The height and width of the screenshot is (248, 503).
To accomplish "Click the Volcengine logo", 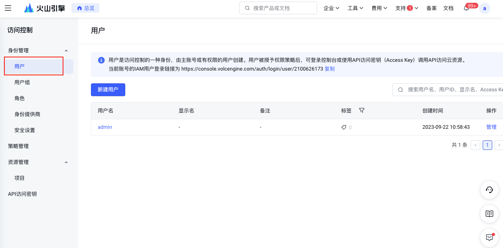I will pos(44,8).
